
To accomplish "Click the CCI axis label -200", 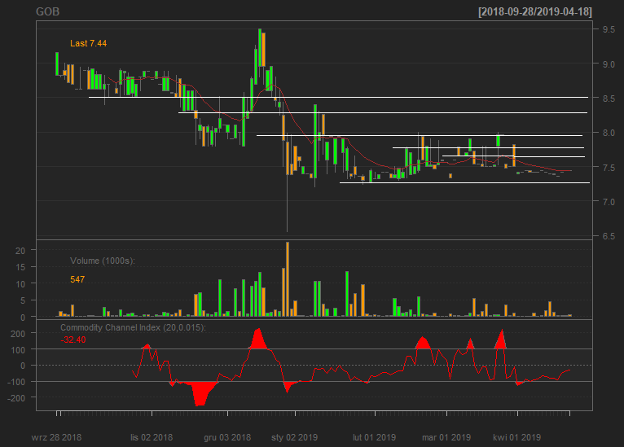I will pyautogui.click(x=16, y=398).
